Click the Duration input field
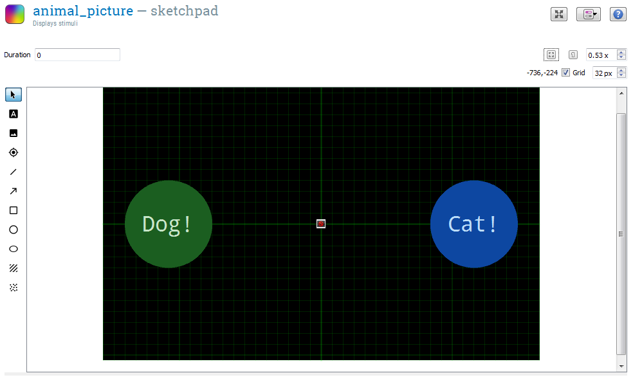 coord(77,55)
